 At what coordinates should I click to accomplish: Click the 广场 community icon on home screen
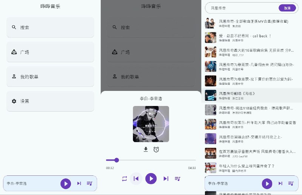click(x=14, y=52)
